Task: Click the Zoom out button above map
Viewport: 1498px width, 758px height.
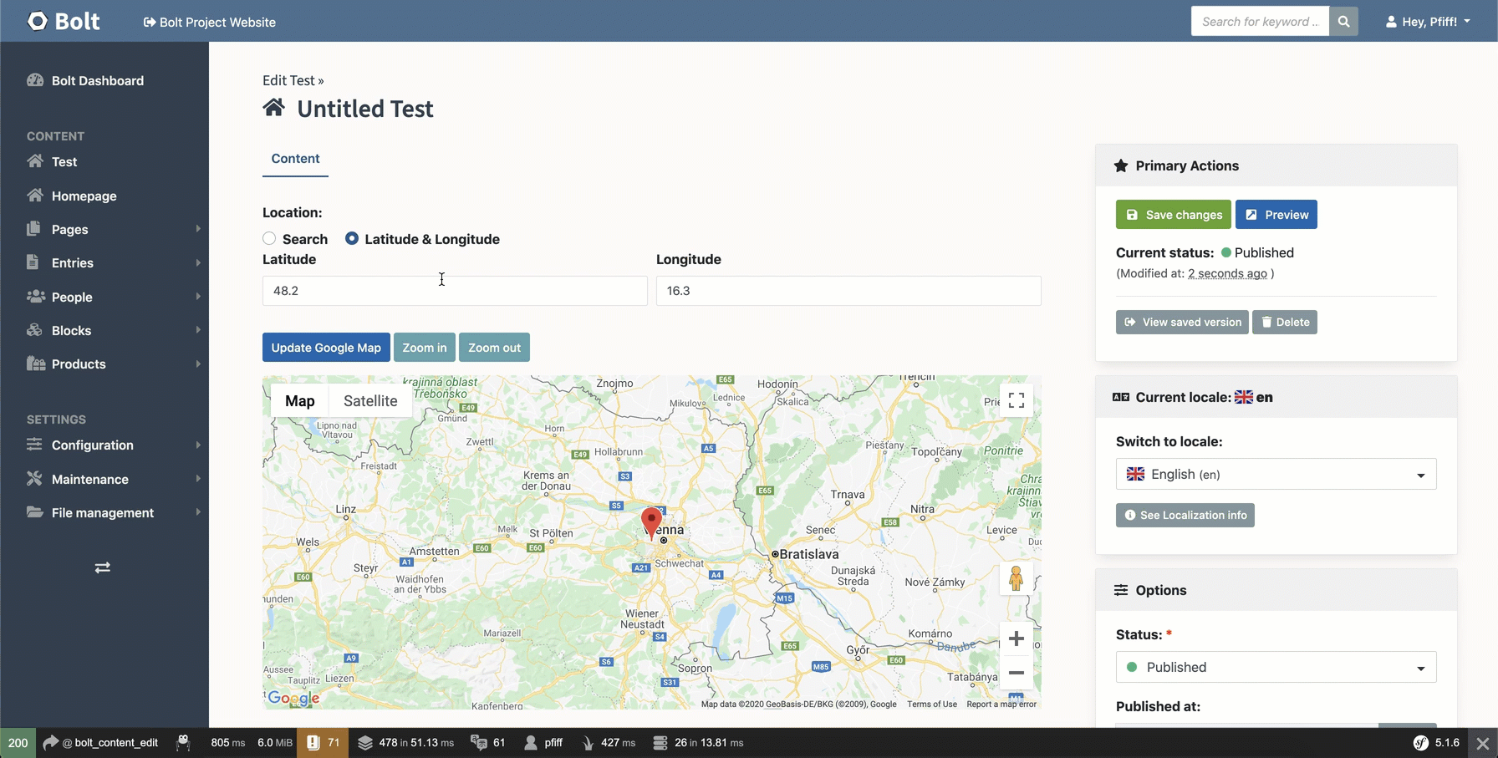Action: pyautogui.click(x=494, y=348)
